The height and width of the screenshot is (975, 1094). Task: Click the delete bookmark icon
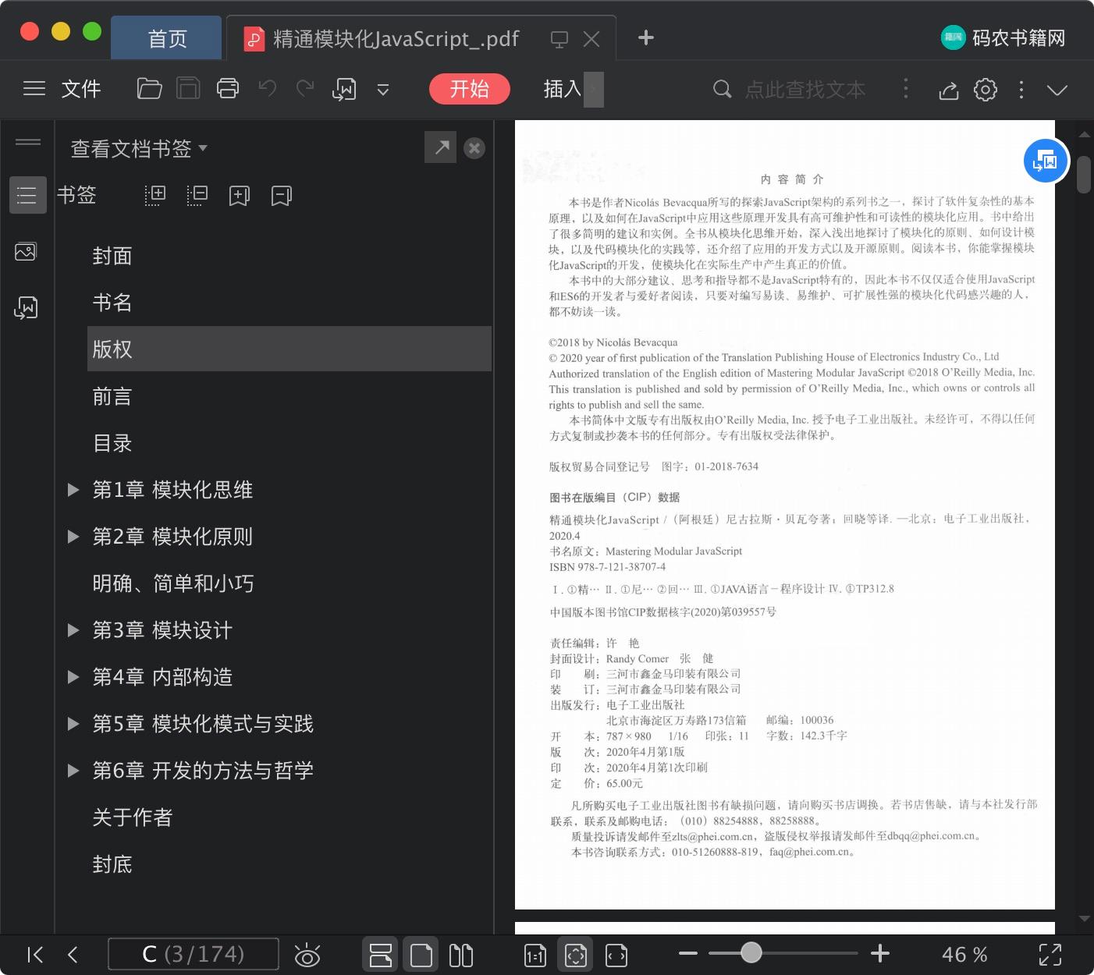click(282, 196)
